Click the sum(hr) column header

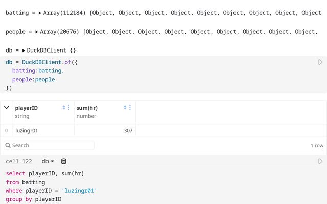87,108
